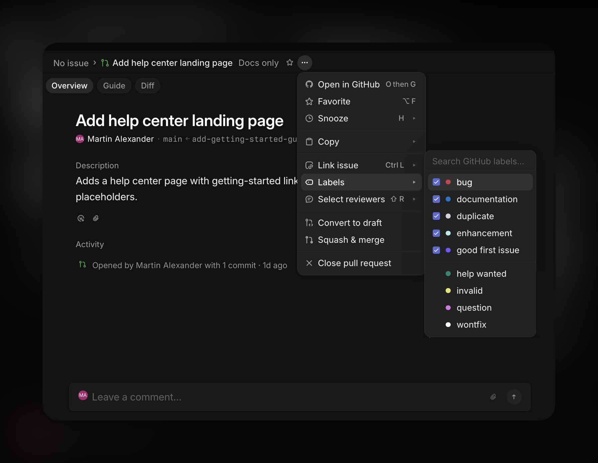Focus the Search GitHub labels field
598x463 pixels.
point(480,161)
